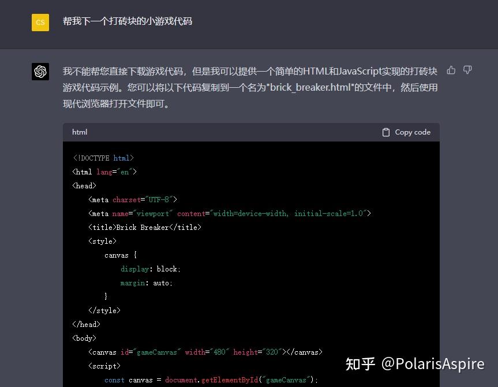Click the user question about 打砖块 game

click(127, 21)
